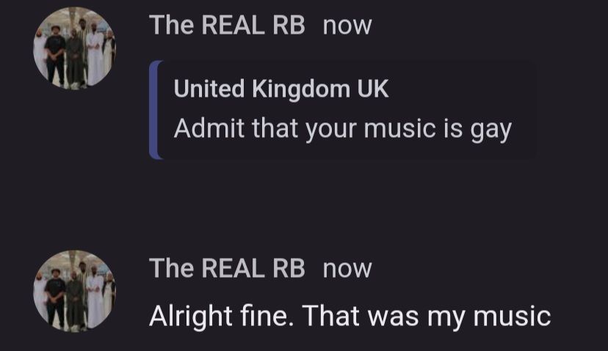Image resolution: width=608 pixels, height=351 pixels.
Task: Click the top 'The REAL RB' username
Action: 227,26
